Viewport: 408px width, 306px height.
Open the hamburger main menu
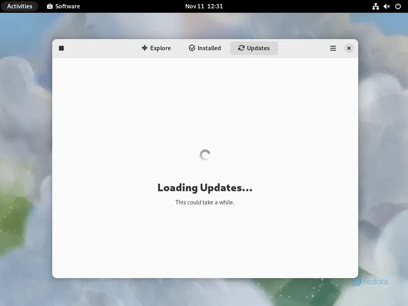(333, 48)
